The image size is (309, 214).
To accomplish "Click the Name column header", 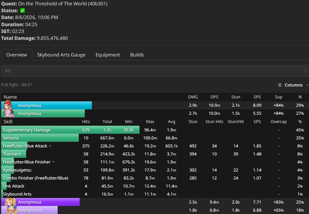I will coord(10,97).
